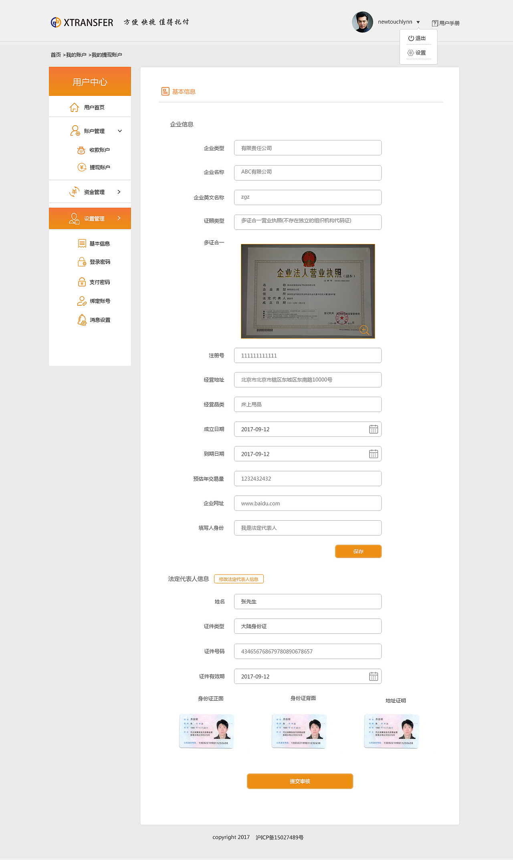Click the 企业网址 input field

coord(308,503)
